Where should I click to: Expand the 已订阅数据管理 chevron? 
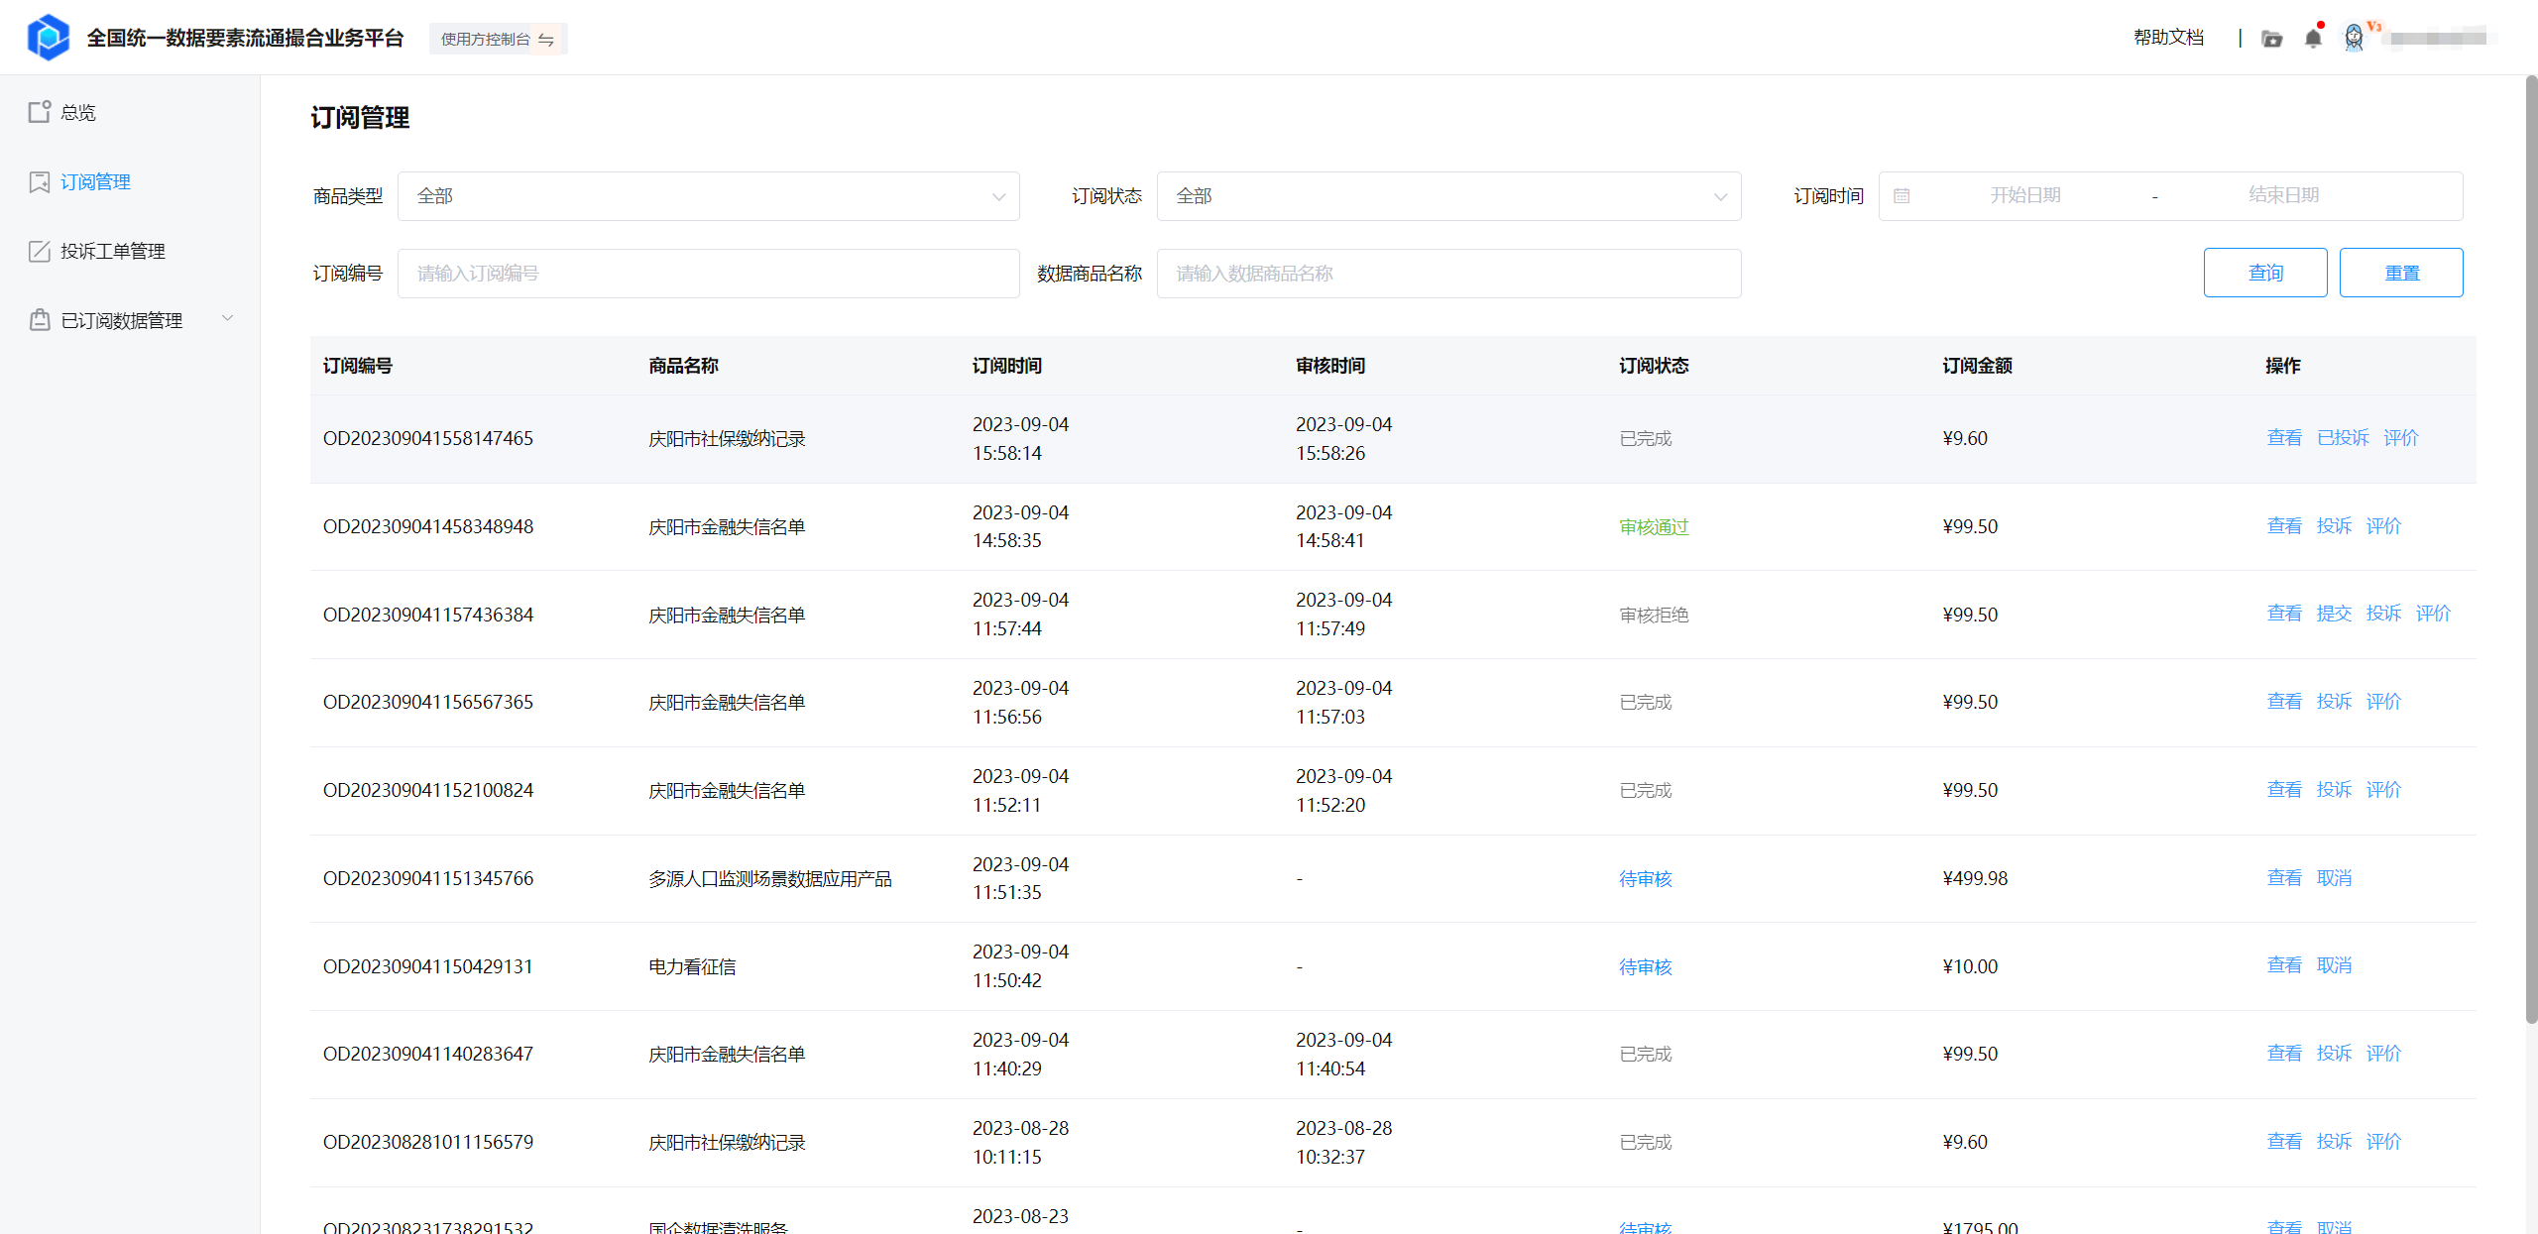coord(227,319)
